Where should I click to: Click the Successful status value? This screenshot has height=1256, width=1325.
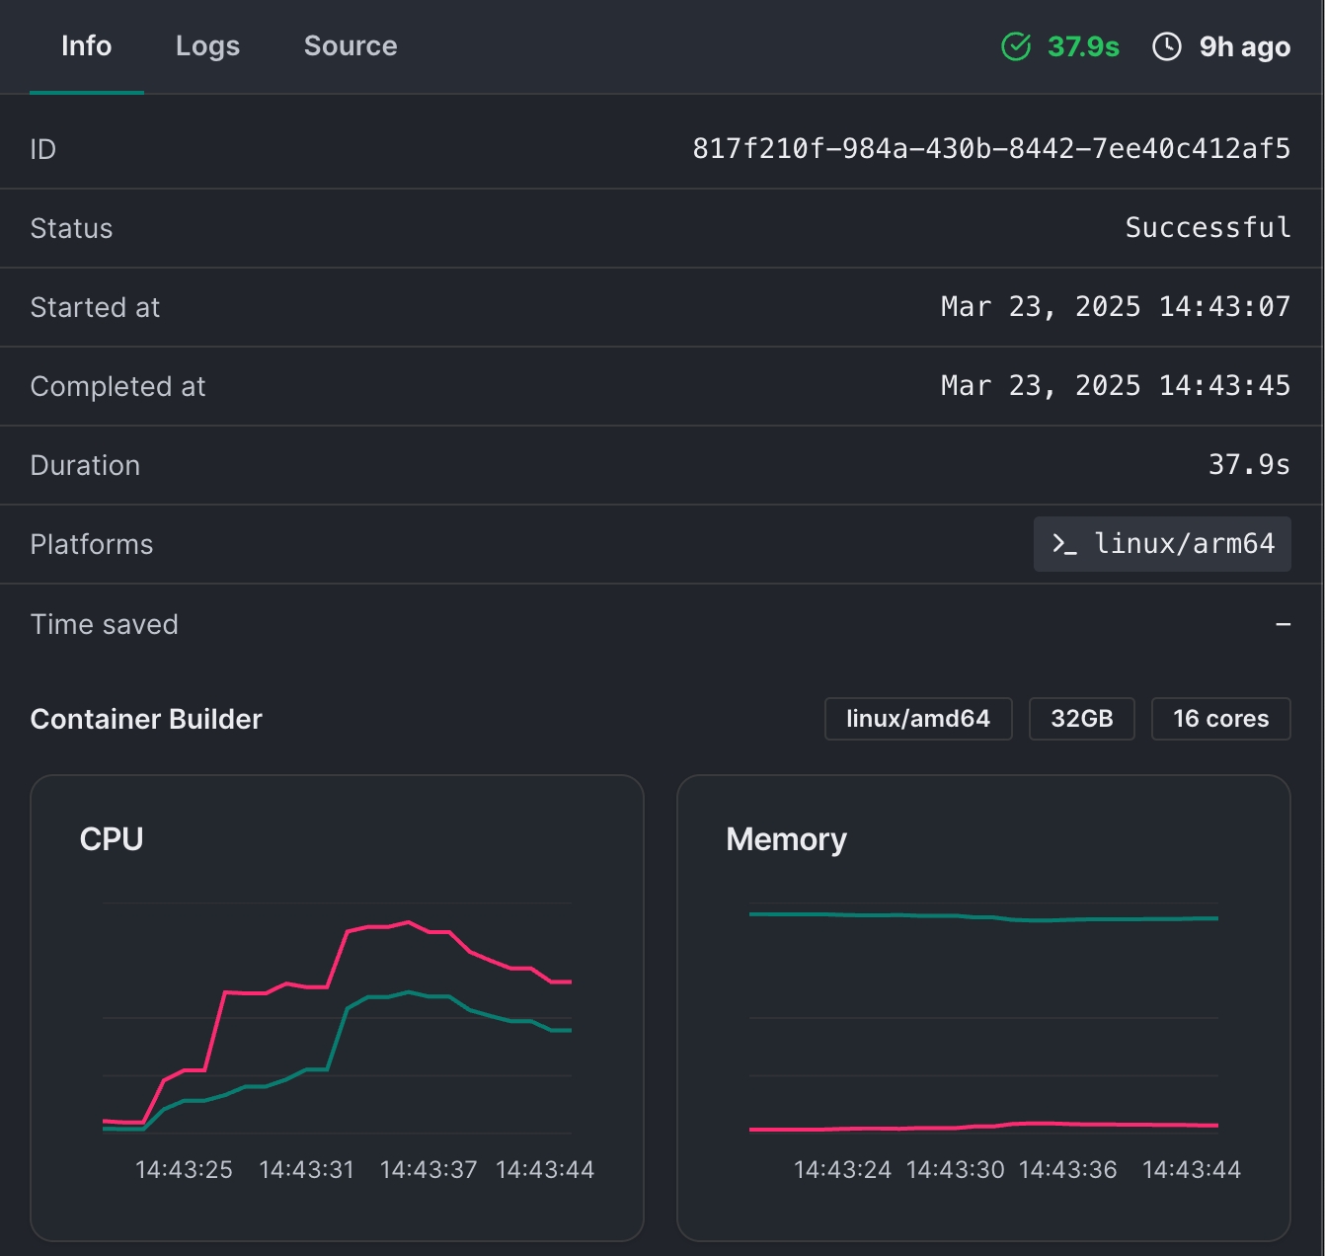click(1208, 228)
